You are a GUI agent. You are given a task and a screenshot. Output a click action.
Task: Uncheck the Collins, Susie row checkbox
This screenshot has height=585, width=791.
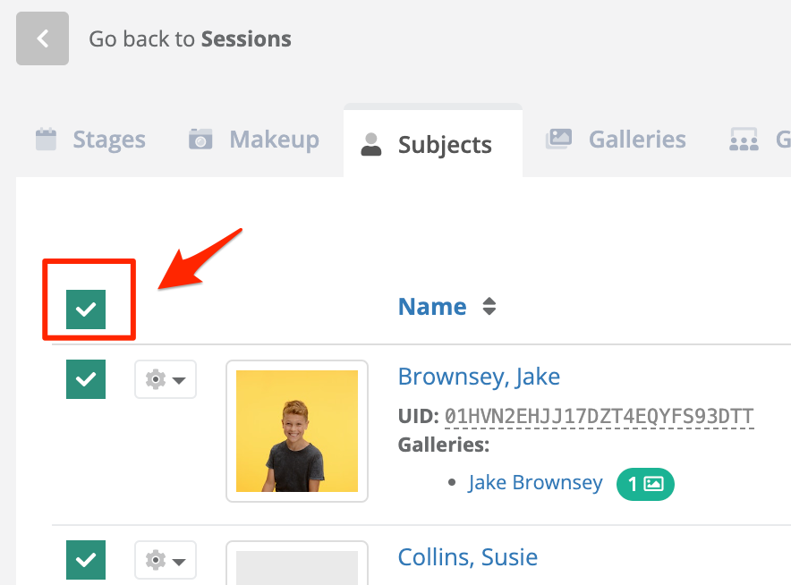click(x=86, y=560)
